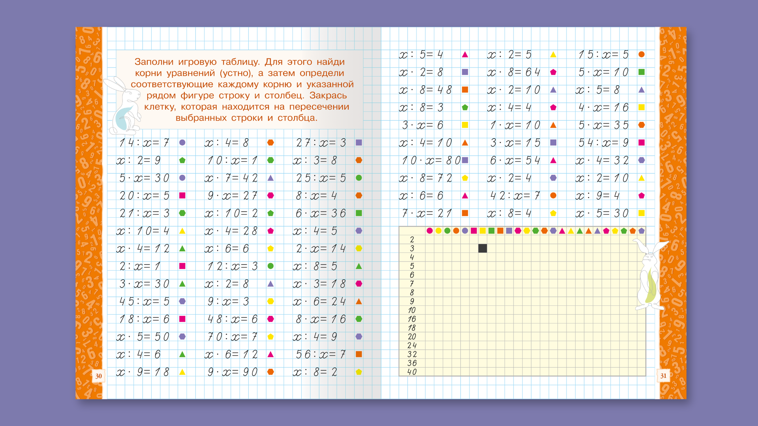
Task: Click the purple circle beside 14 : x = 7
Action: (182, 142)
